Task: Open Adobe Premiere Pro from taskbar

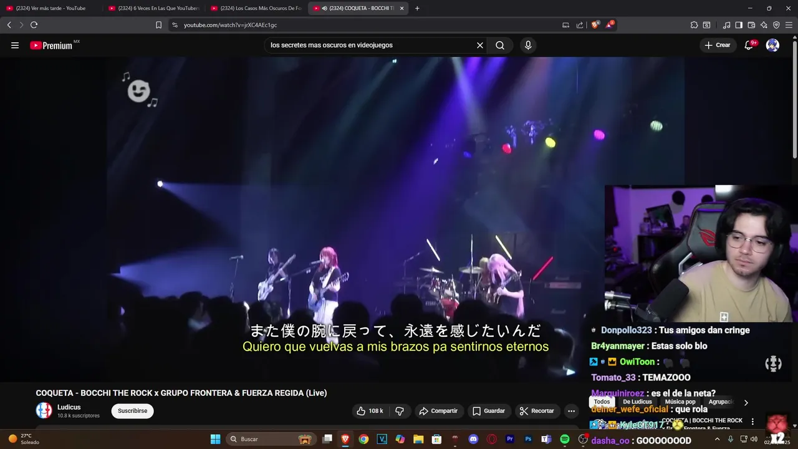Action: pos(510,439)
